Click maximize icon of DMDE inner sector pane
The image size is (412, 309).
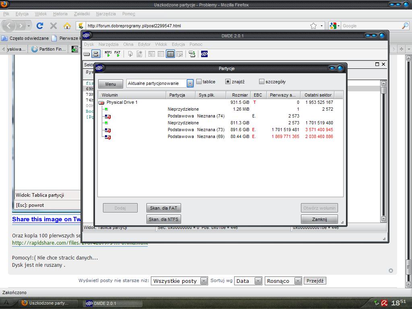377,64
